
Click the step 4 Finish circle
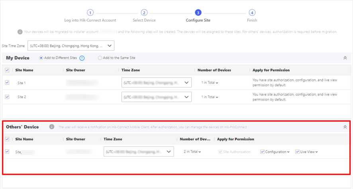click(252, 13)
